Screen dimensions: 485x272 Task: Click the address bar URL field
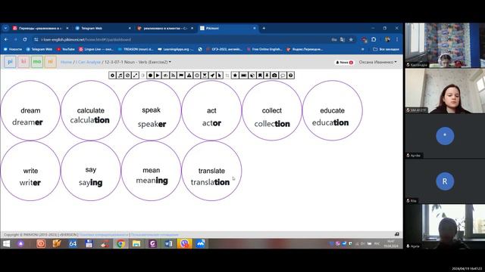tap(186, 39)
